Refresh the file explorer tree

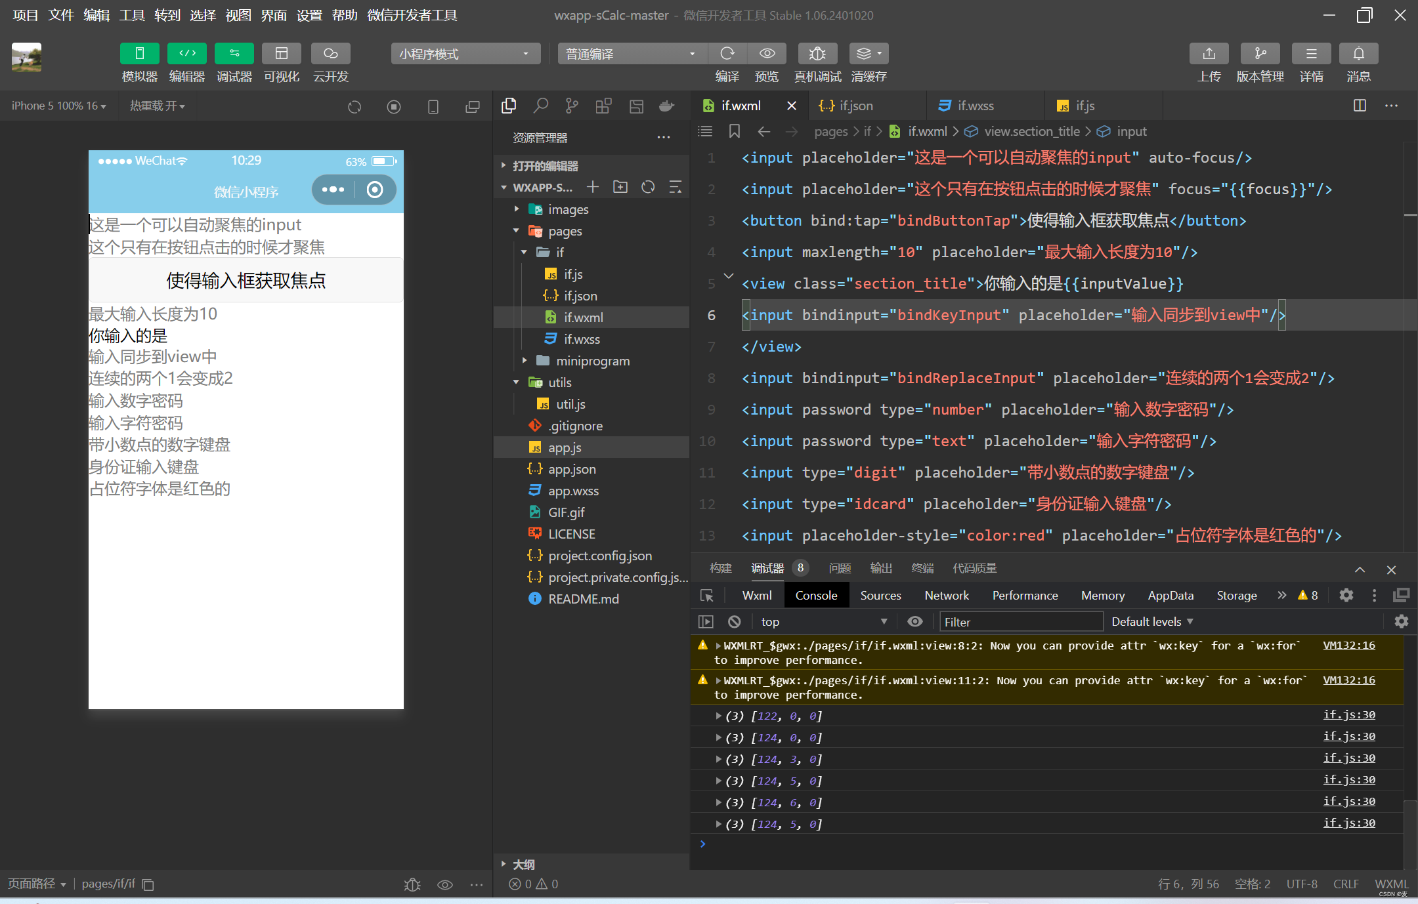(x=648, y=187)
